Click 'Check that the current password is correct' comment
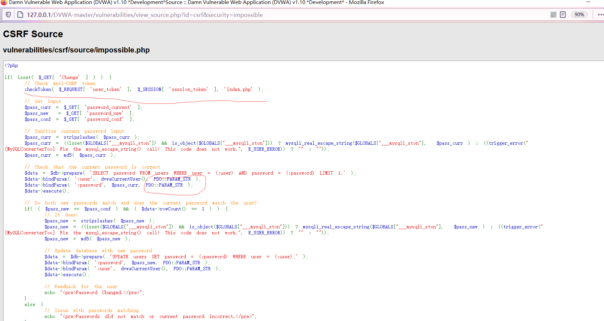 [x=92, y=167]
